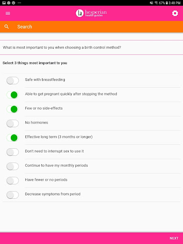This screenshot has height=244, width=183.
Task: Tap the NEXT button
Action: tap(174, 238)
